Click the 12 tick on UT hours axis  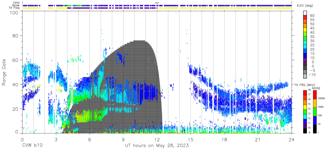click(157, 140)
